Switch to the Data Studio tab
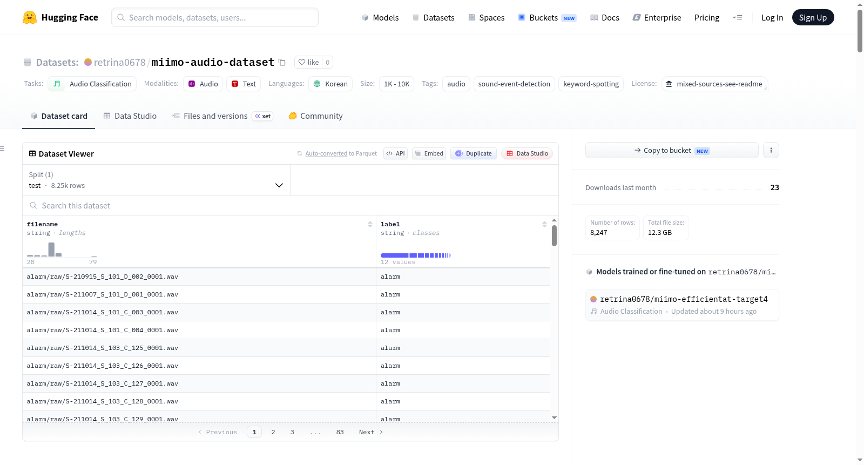The width and height of the screenshot is (864, 465). 130,116
